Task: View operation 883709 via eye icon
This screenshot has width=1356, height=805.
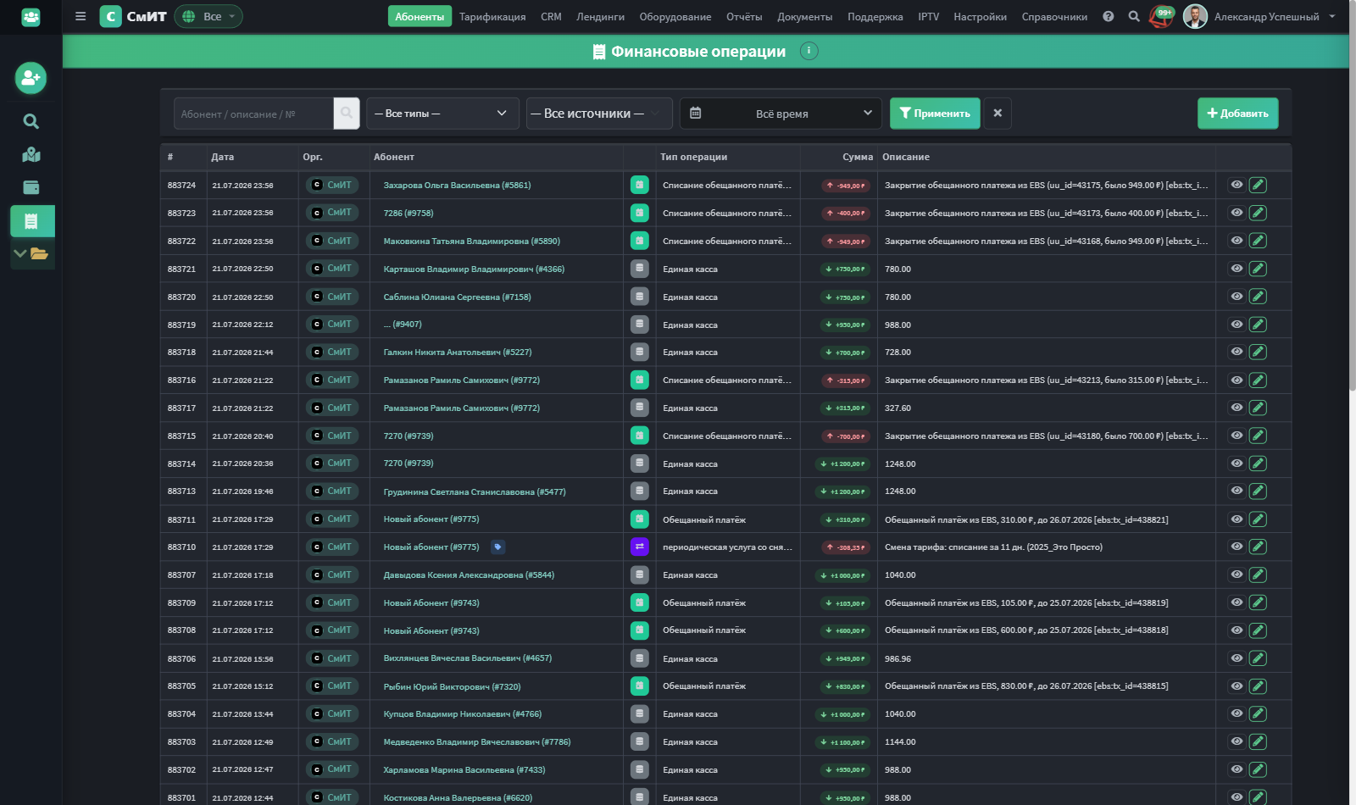Action: 1237,602
